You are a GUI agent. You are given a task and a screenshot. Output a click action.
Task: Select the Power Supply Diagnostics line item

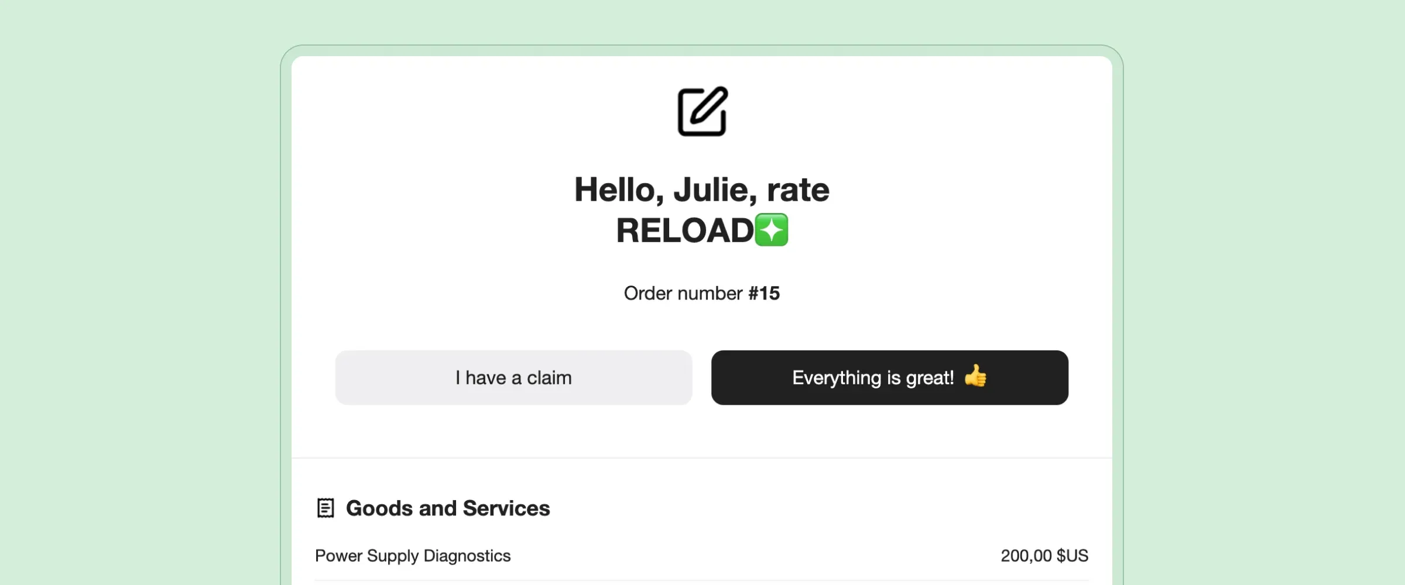[413, 555]
